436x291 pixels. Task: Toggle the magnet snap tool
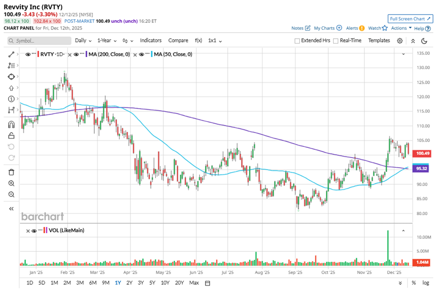tap(11, 124)
